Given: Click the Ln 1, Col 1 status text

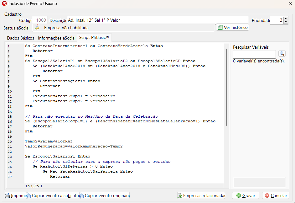Looking at the screenshot, I should pos(34,186).
